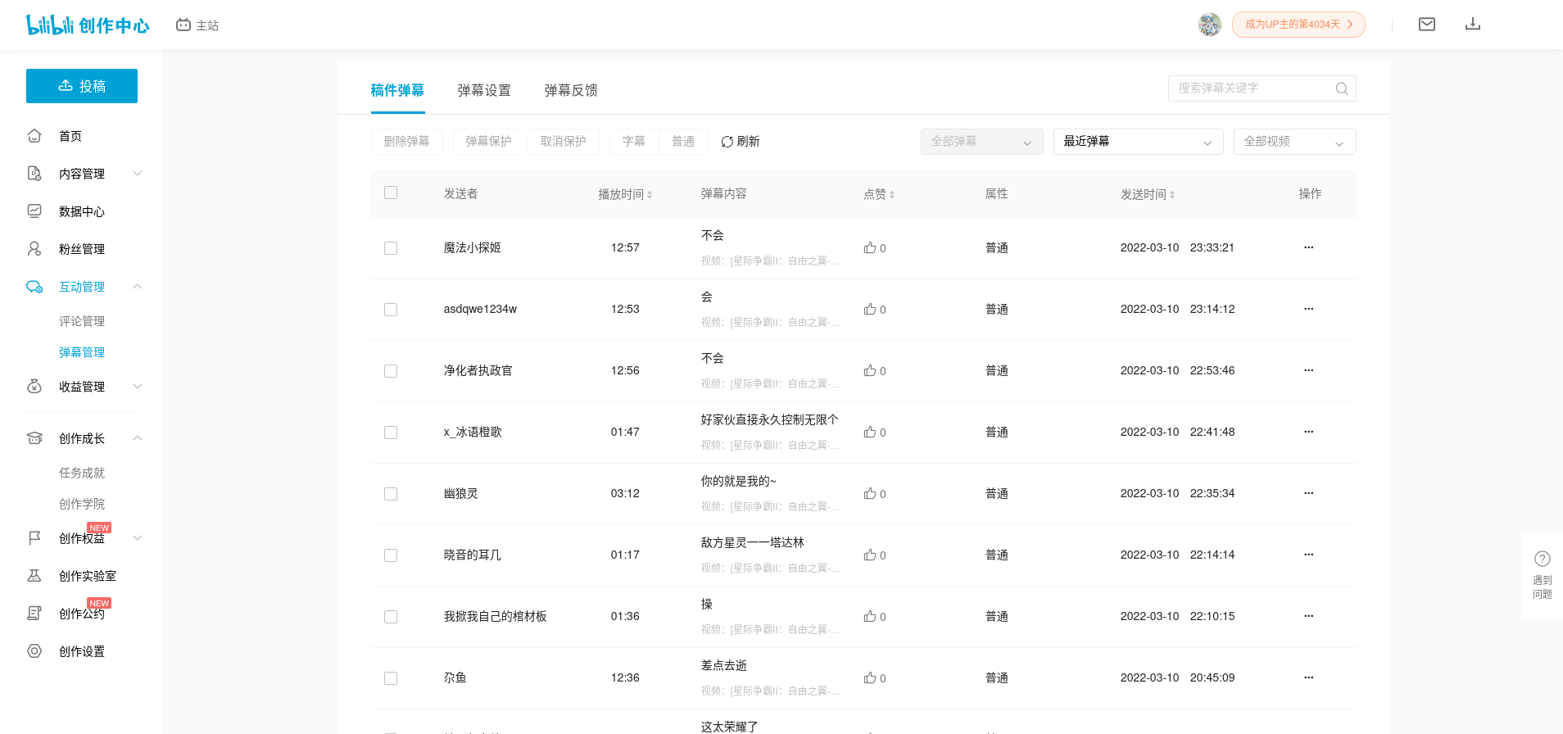Expand 内容管理 sidebar menu
Image resolution: width=1563 pixels, height=734 pixels.
82,174
